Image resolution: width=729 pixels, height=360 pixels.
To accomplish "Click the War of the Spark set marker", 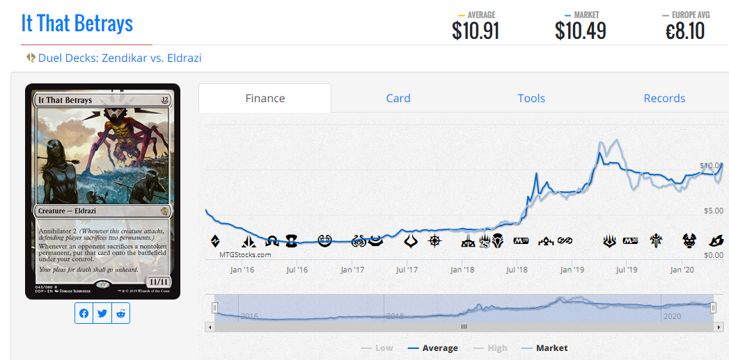I will point(609,240).
